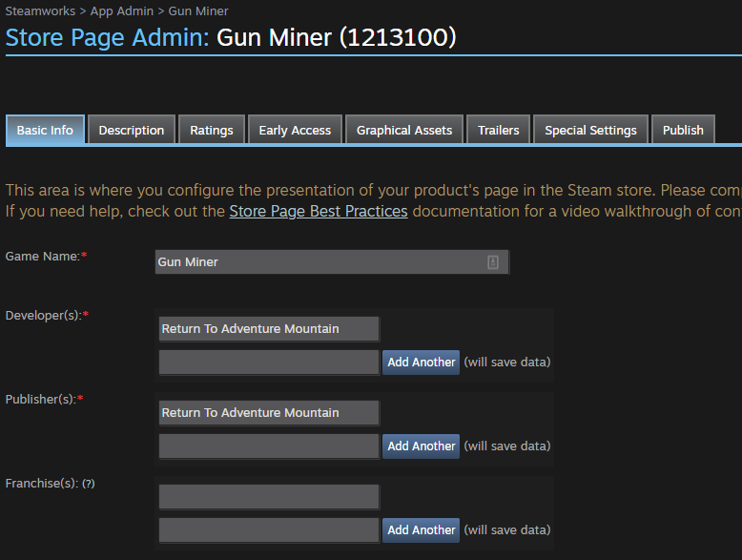Open the Trailers tab
742x560 pixels.
click(x=498, y=130)
